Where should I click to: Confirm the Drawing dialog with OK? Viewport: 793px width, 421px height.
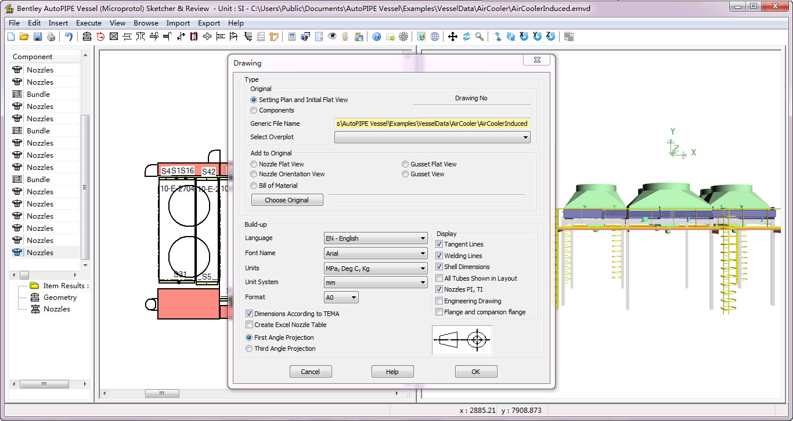pos(476,372)
